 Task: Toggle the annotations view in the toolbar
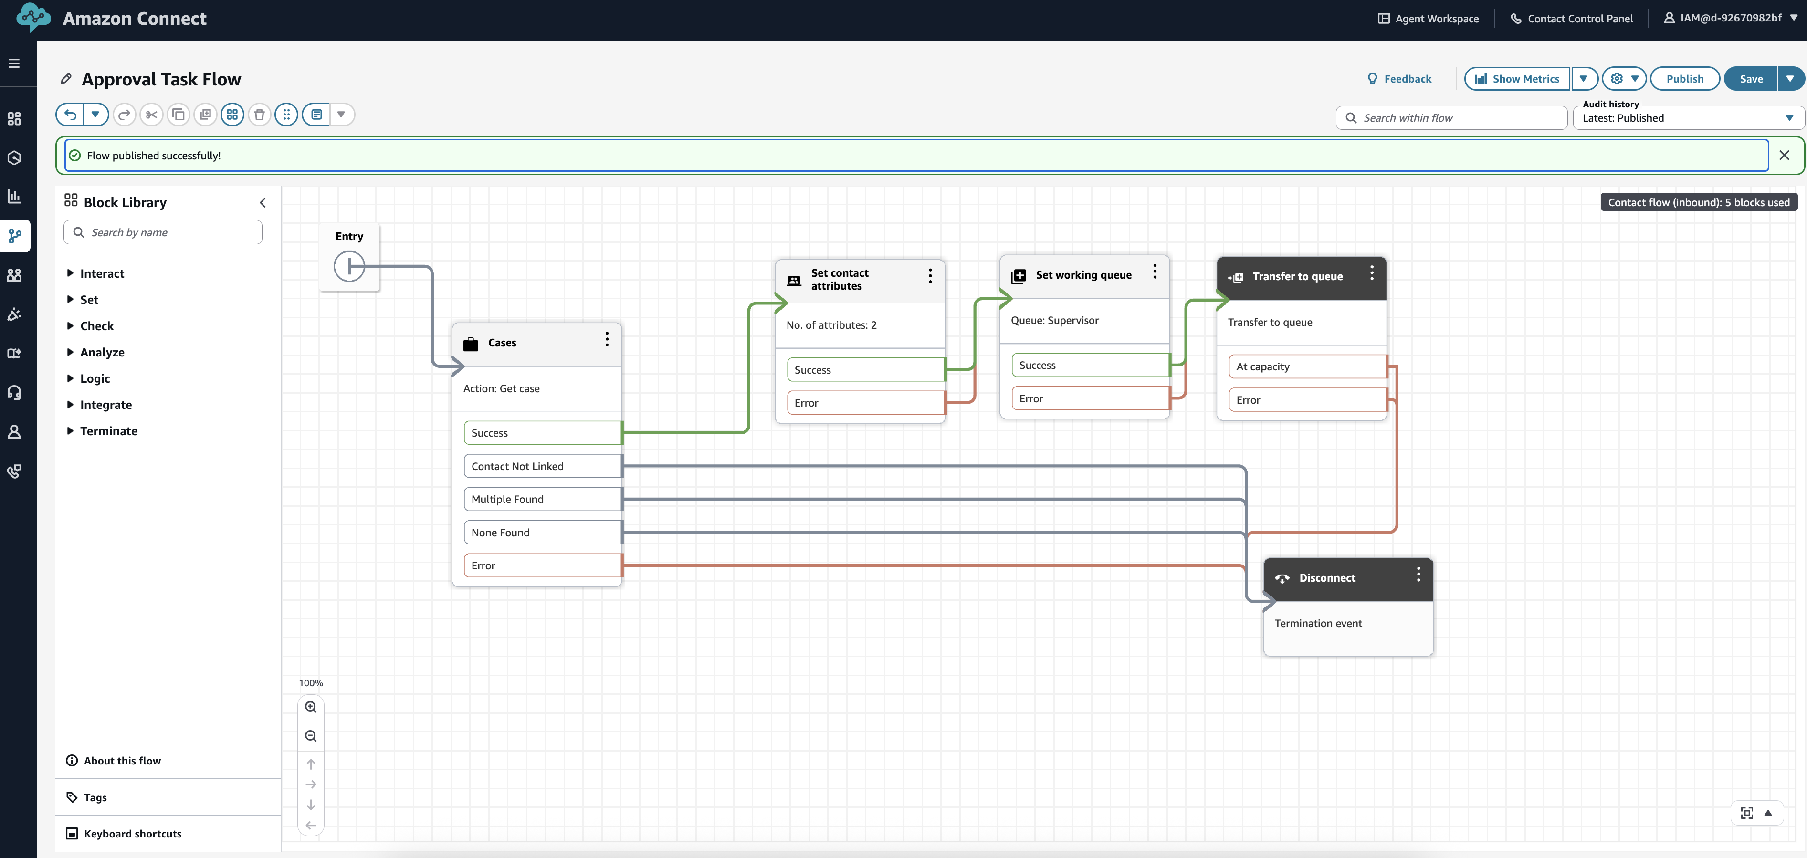(315, 115)
